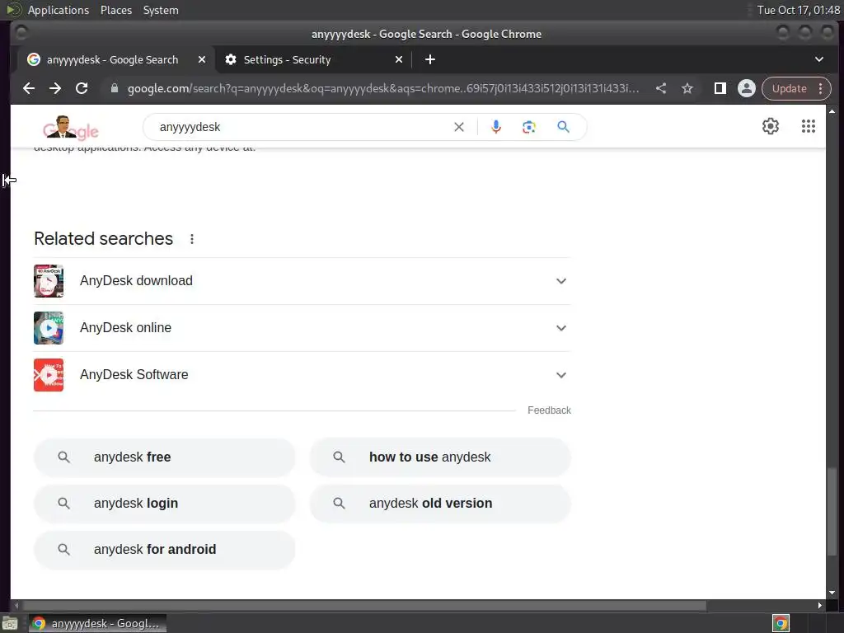The image size is (844, 633).
Task: Select anyyyydesk Chrome window in taskbar
Action: (97, 623)
